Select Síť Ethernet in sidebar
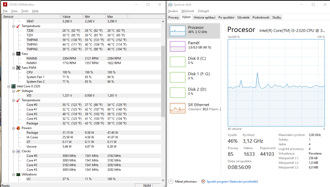This screenshot has width=330, height=187. pyautogui.click(x=194, y=108)
